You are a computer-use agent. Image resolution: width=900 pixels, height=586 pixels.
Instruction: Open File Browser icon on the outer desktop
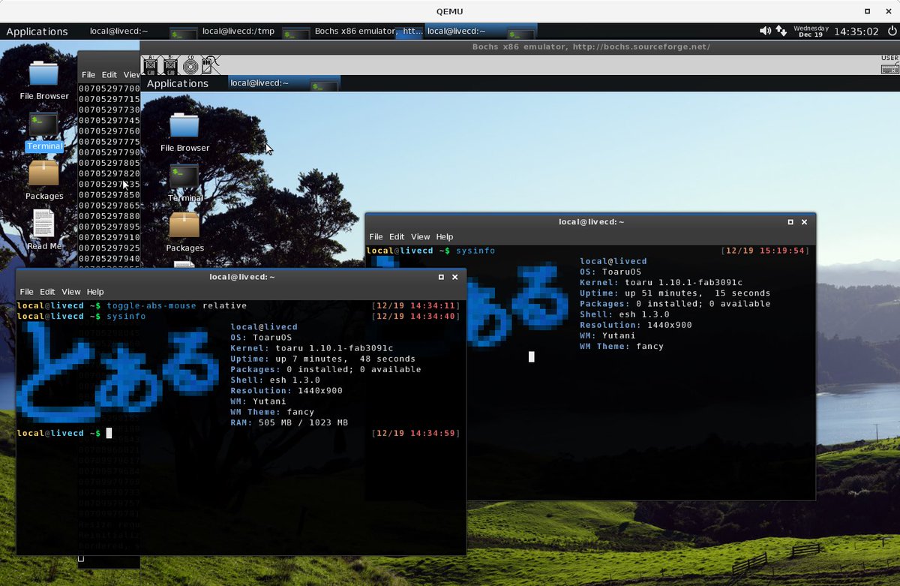[x=43, y=80]
